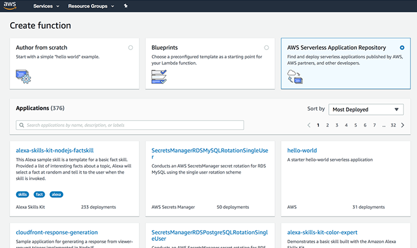Click the 31 deployments text
The image size is (417, 248).
point(369,207)
